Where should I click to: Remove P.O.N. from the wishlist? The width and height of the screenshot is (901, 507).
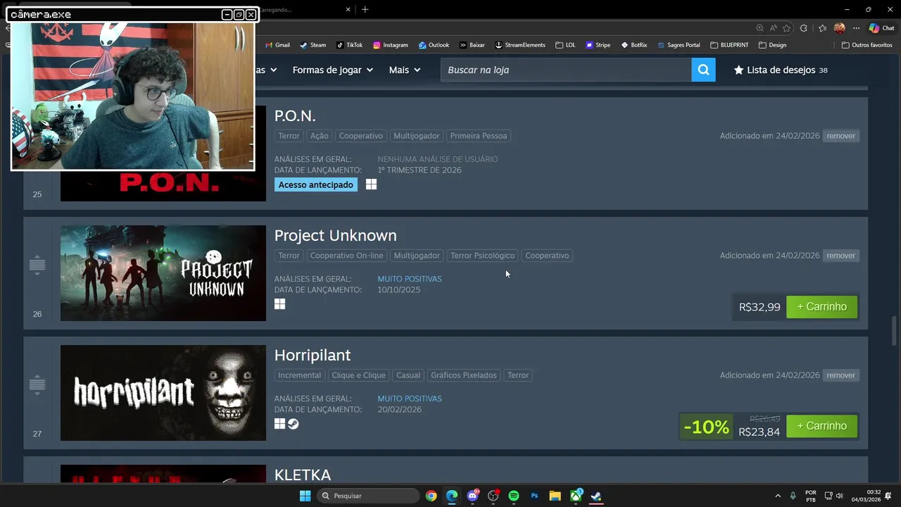[840, 136]
